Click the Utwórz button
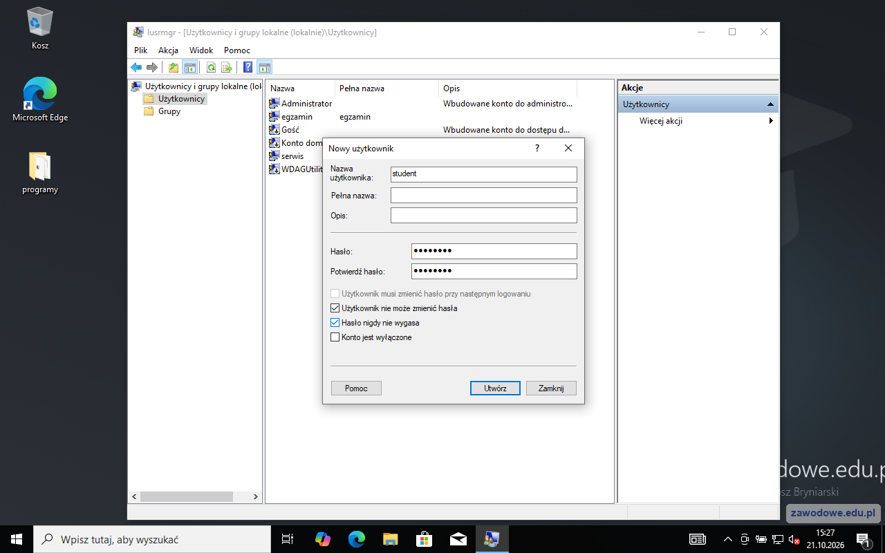885x553 pixels. pyautogui.click(x=495, y=388)
